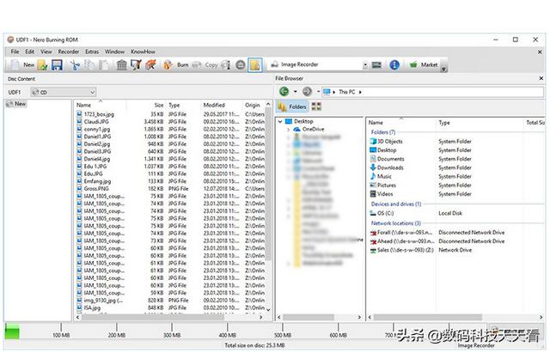Viewport: 550px width, 353px height.
Task: Expand the arrow after This PC in address bar
Action: [360, 92]
